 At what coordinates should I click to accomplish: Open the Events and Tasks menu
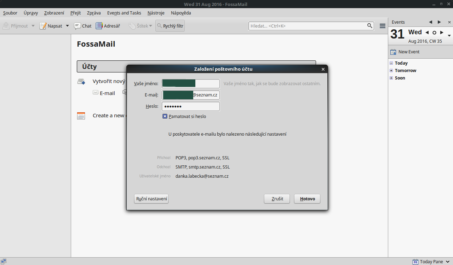(x=124, y=13)
